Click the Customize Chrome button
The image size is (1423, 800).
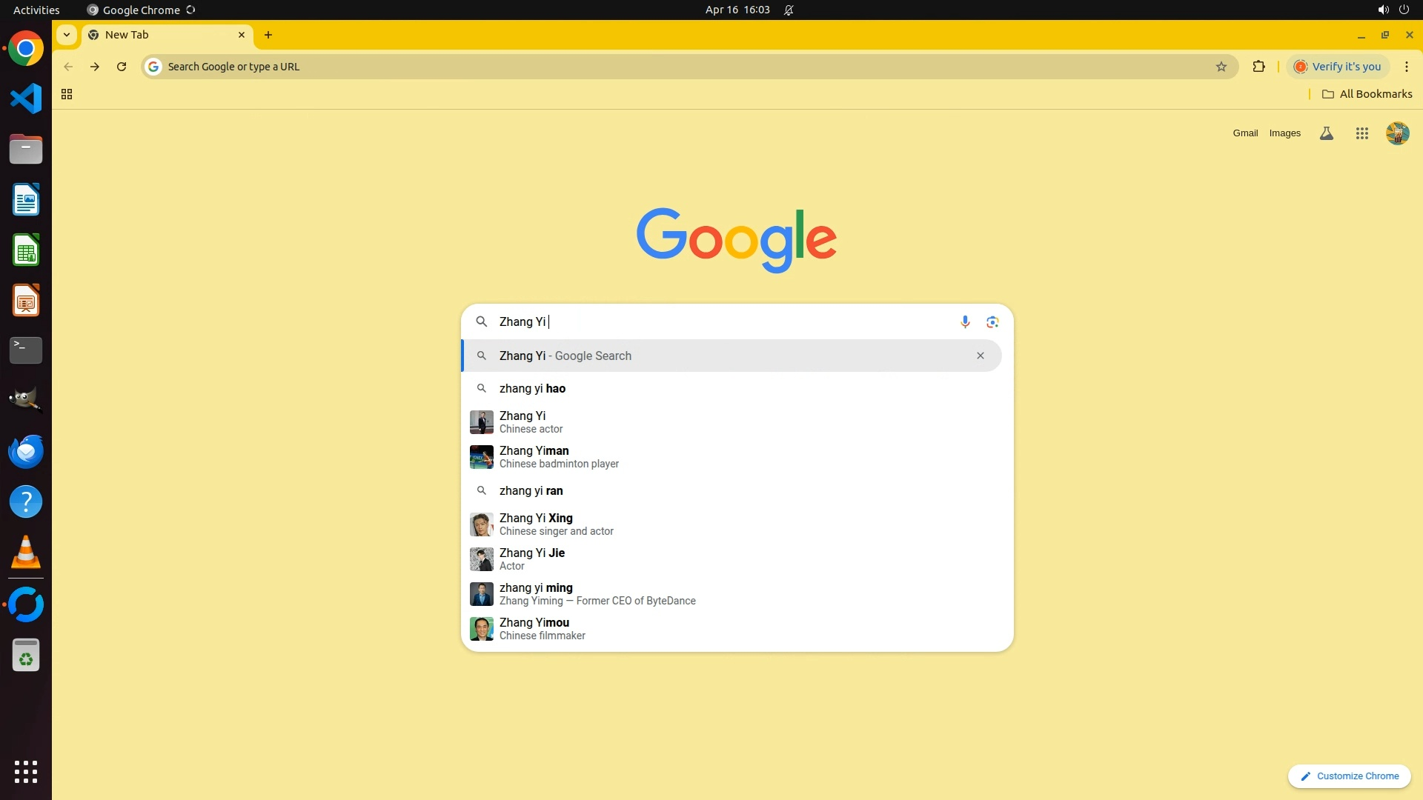coord(1349,776)
